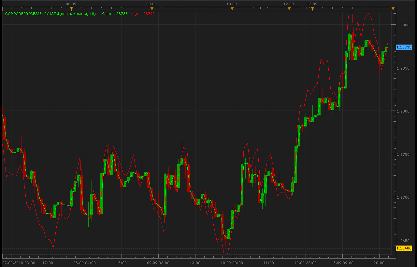Click the 1.2700 price axis label
The height and width of the screenshot is (267, 417).
coord(403,197)
